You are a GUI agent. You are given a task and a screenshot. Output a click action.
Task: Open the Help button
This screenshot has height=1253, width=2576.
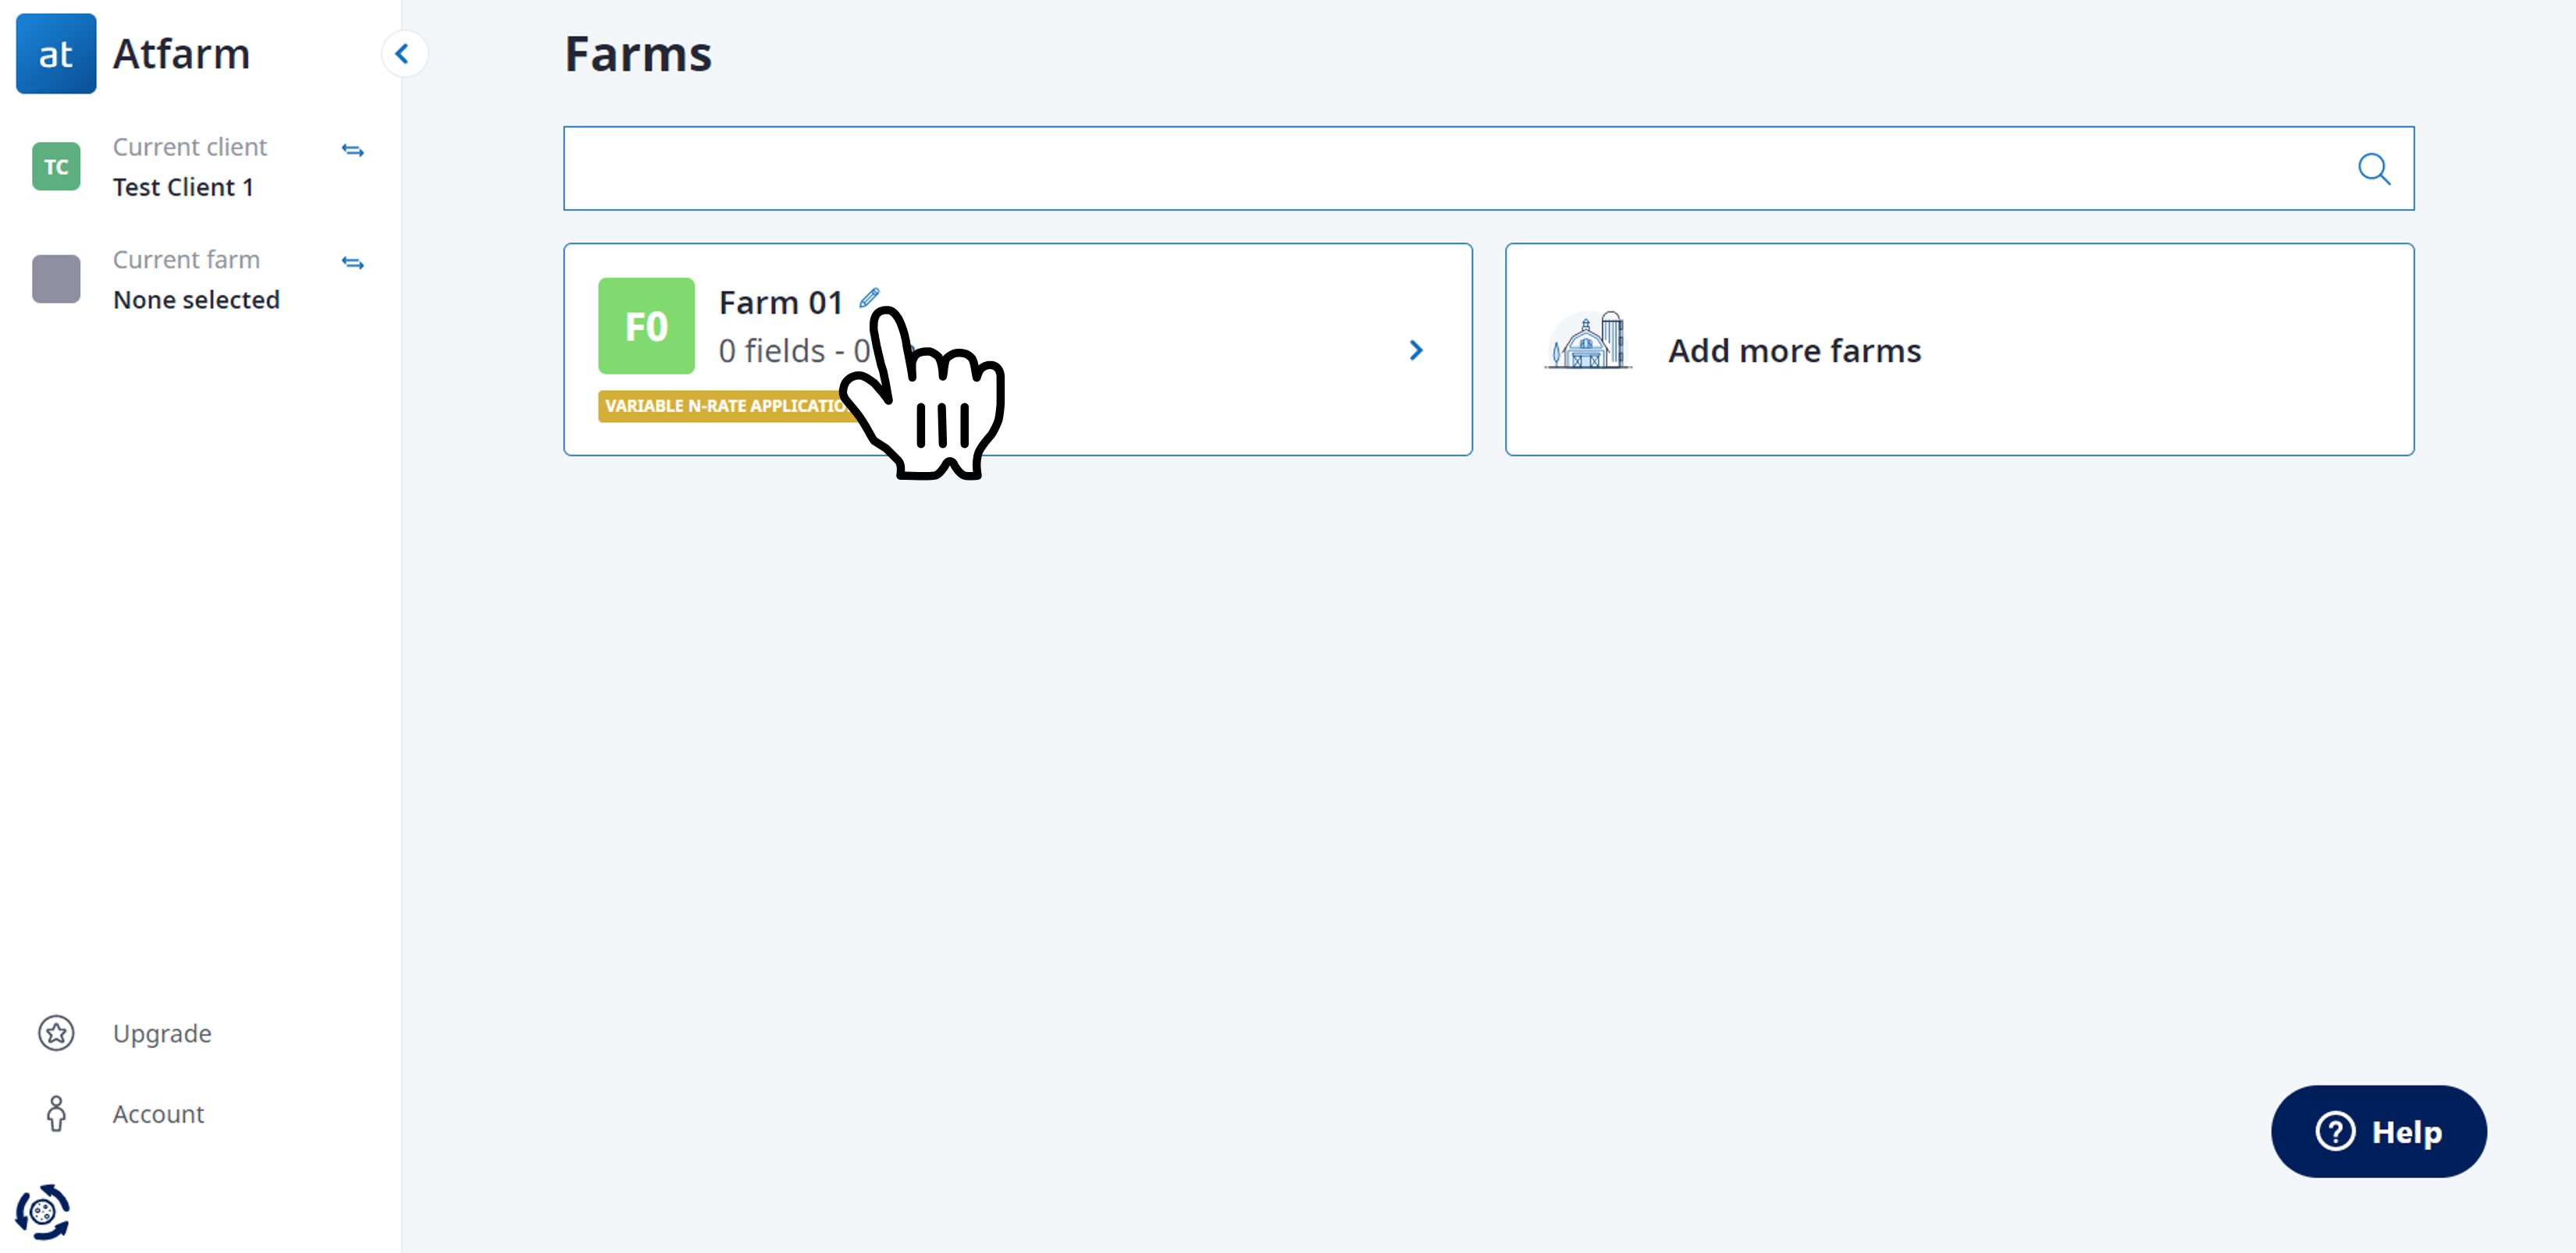click(2378, 1132)
